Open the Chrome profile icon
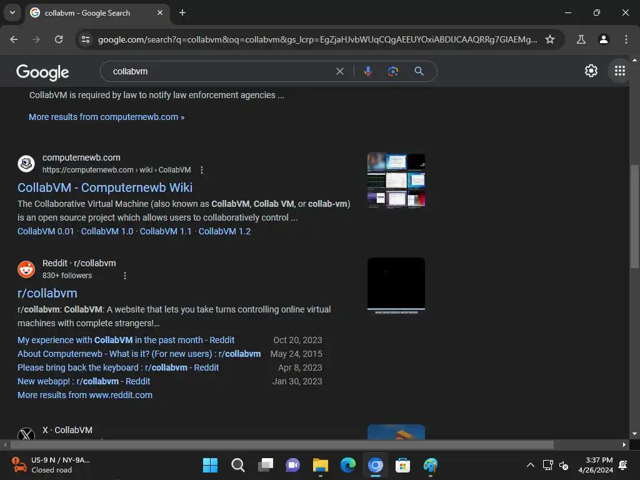 pos(604,39)
